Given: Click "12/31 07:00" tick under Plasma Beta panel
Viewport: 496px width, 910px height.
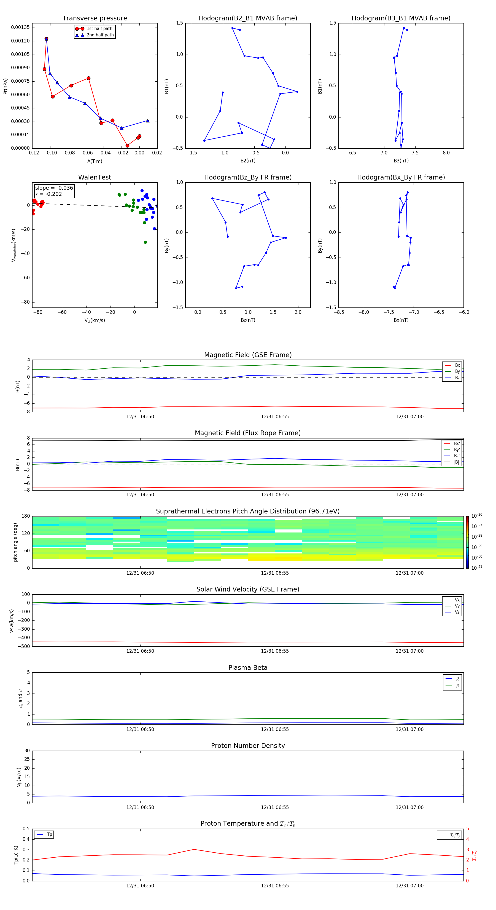Looking at the screenshot, I should pyautogui.click(x=409, y=729).
